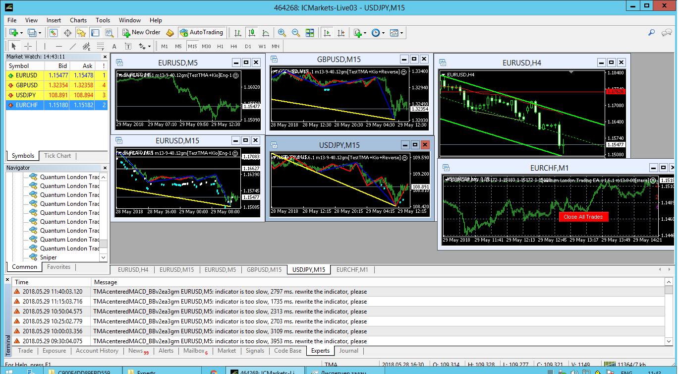Expand the New Chart dropdown arrow
The height and width of the screenshot is (374, 679).
(22, 33)
